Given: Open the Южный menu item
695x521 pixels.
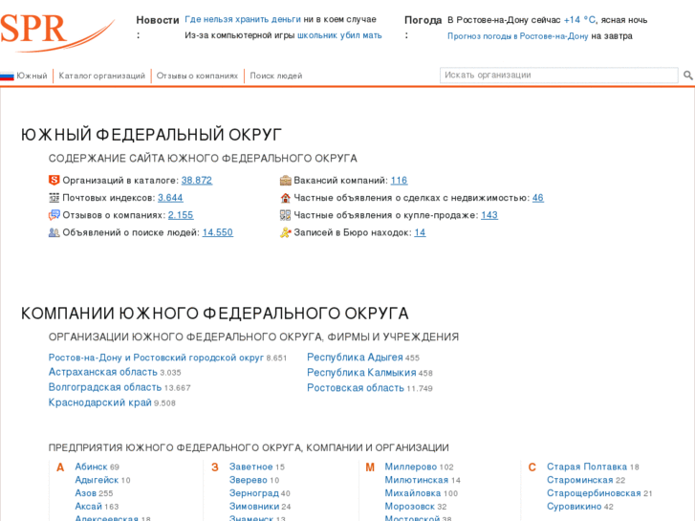Looking at the screenshot, I should point(32,76).
